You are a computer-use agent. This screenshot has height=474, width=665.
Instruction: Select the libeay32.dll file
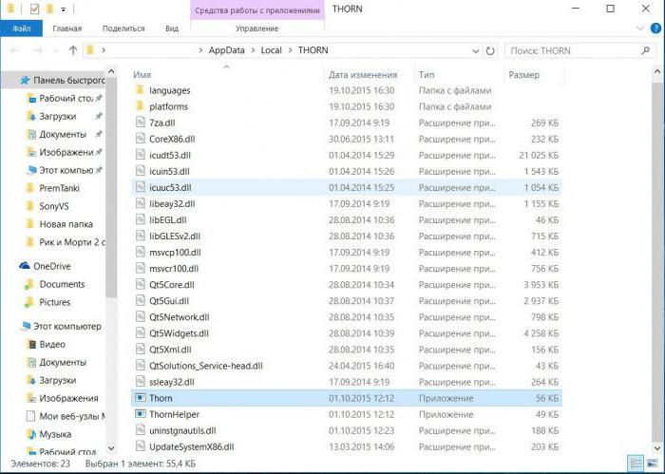click(x=346, y=204)
